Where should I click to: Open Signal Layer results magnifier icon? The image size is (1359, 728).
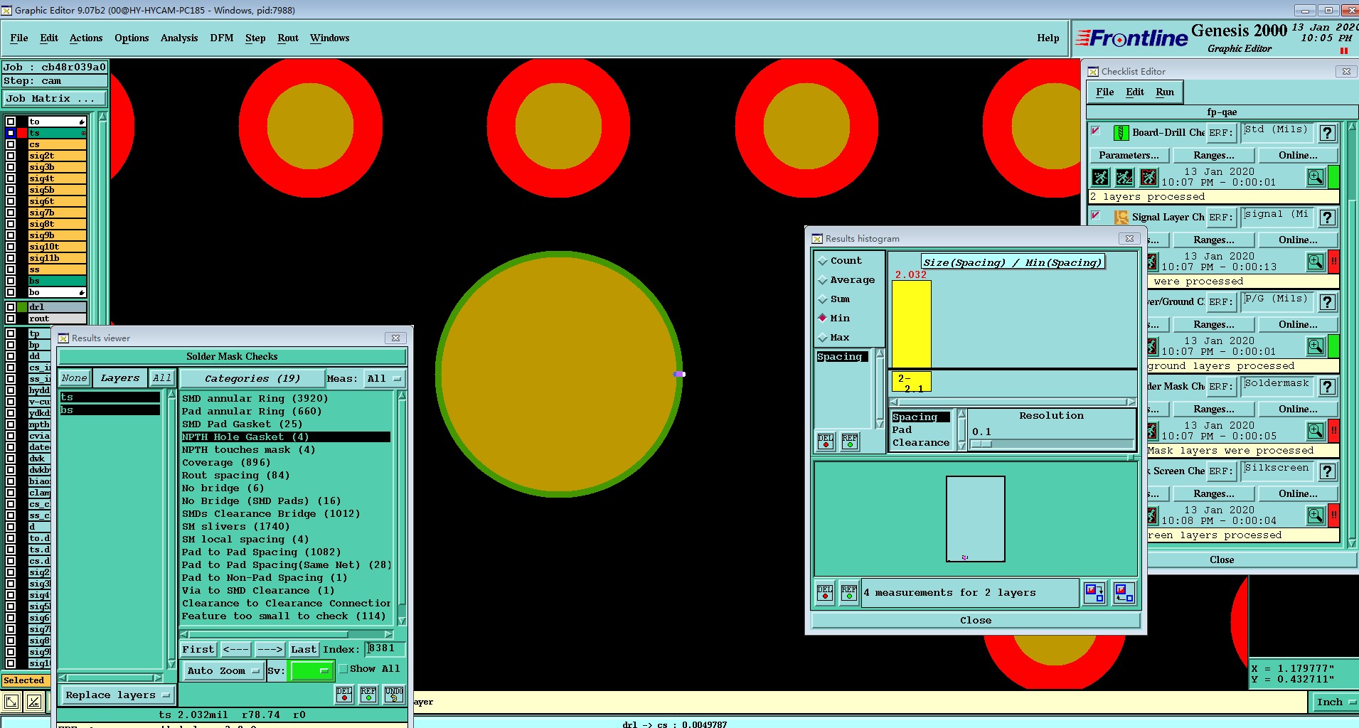[x=1316, y=262]
